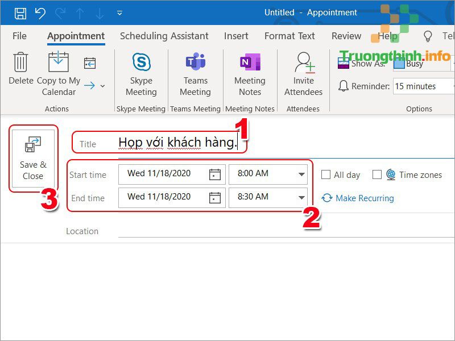
Task: Click Make Recurring link
Action: (358, 198)
